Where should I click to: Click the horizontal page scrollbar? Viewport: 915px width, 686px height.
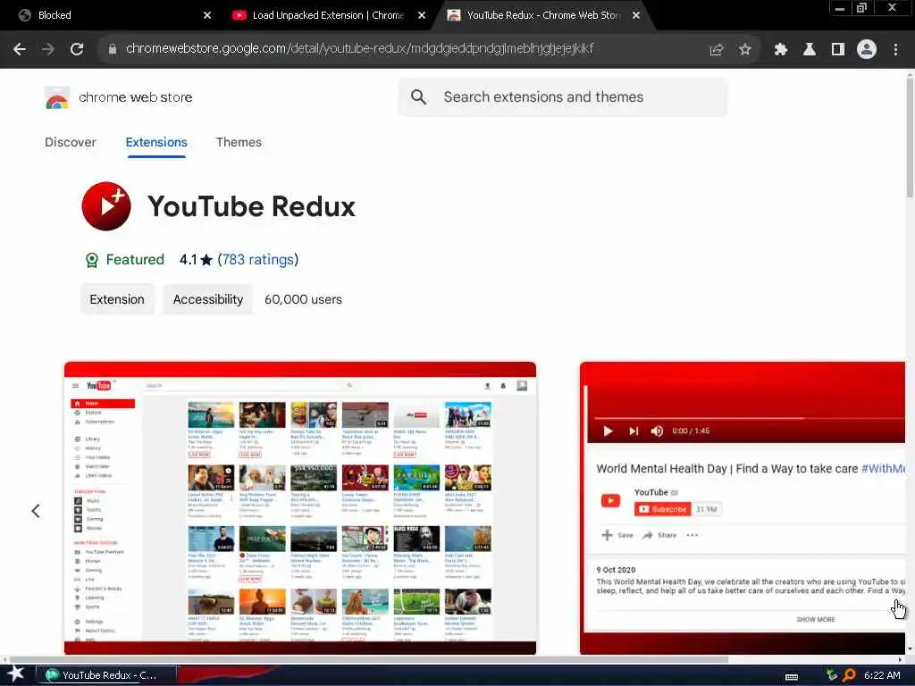click(x=367, y=660)
